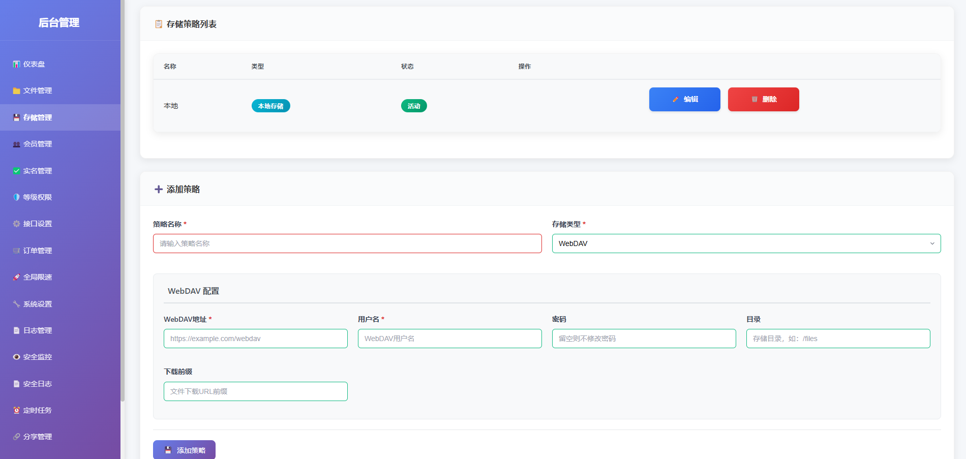Viewport: 966px width, 459px height.
Task: Click the gear icon for 接口设置
Action: pos(16,224)
